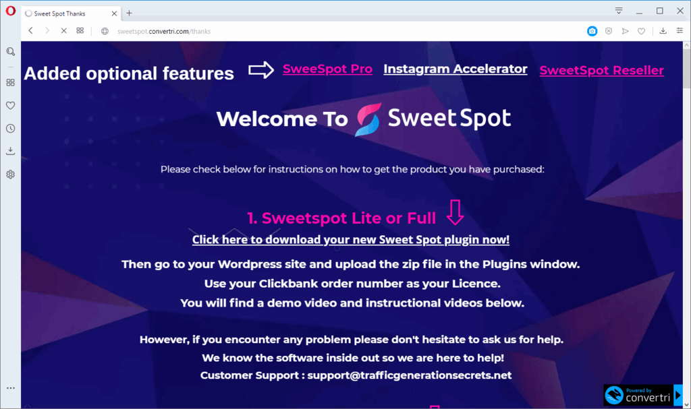Viewport: 691px width, 409px height.
Task: Click the support@trafficgenerationsecrets.net email text
Action: tap(410, 375)
